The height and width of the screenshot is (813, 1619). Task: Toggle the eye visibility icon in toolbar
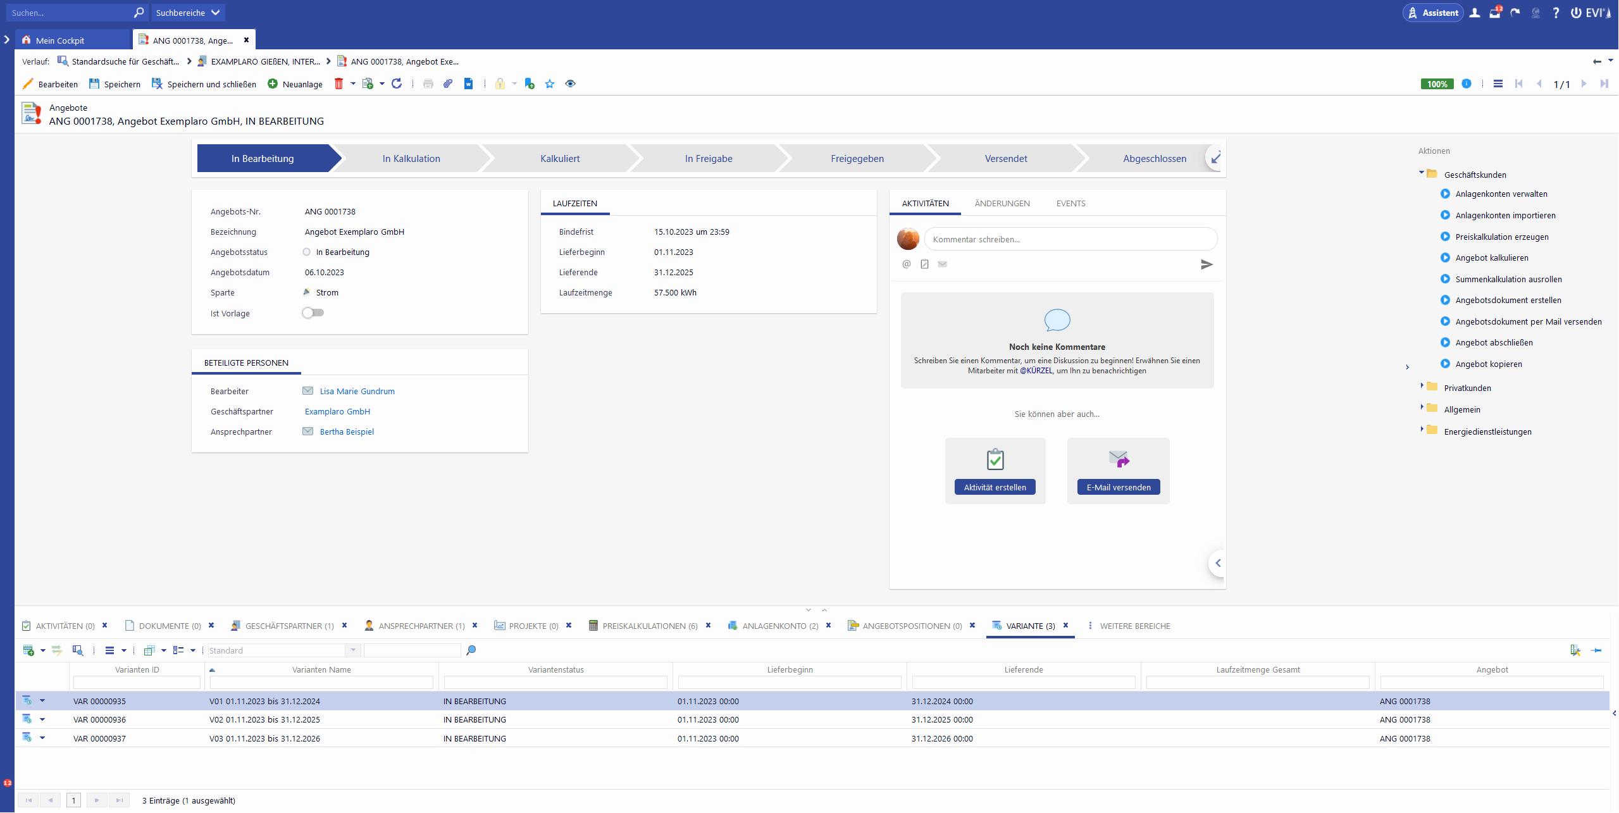570,84
